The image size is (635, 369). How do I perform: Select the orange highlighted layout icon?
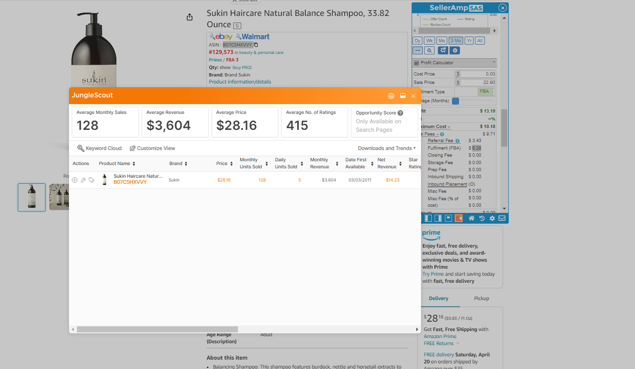click(459, 218)
